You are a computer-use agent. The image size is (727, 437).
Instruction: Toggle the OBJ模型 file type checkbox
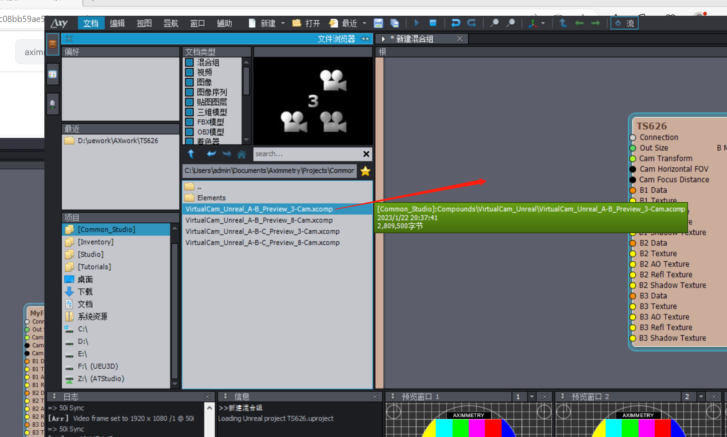pyautogui.click(x=190, y=132)
